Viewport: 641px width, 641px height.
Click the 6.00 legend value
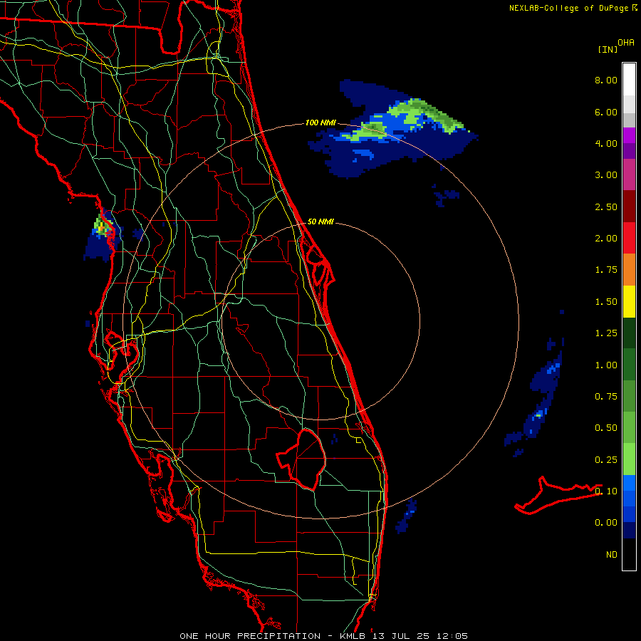click(606, 112)
